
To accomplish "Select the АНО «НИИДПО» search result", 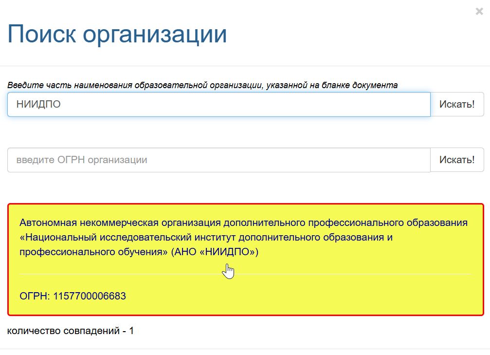I will click(246, 259).
